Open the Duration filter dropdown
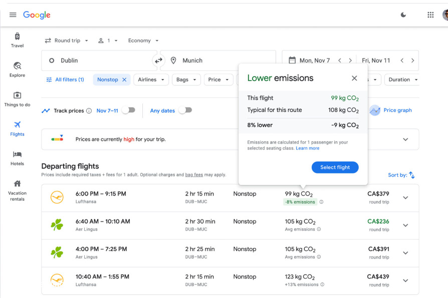Image resolution: width=448 pixels, height=298 pixels. (402, 79)
